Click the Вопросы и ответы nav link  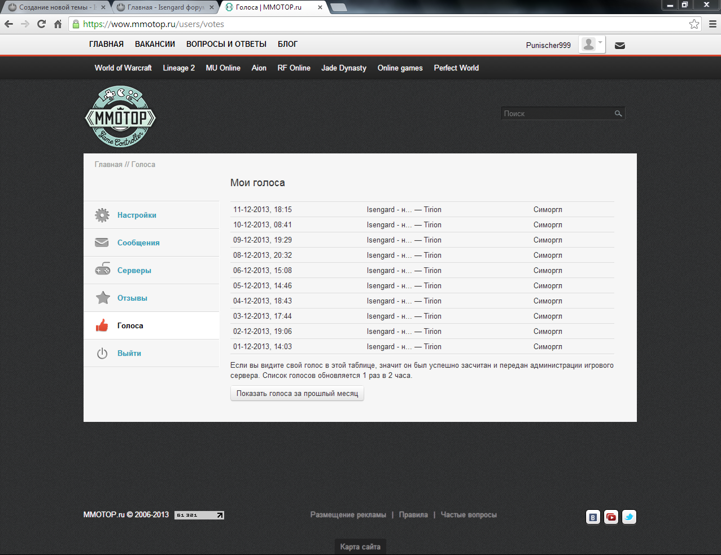[x=226, y=44]
